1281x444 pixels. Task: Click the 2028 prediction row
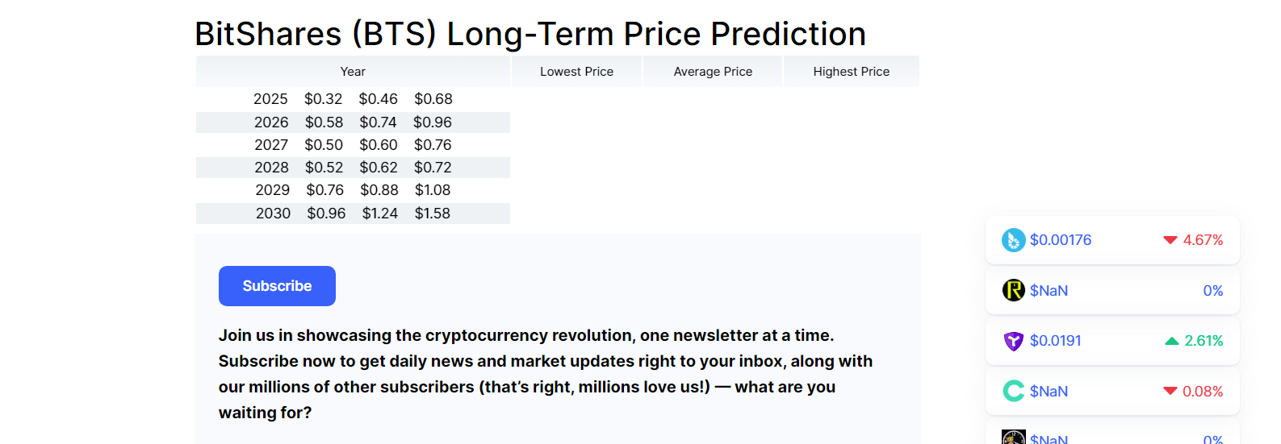353,168
